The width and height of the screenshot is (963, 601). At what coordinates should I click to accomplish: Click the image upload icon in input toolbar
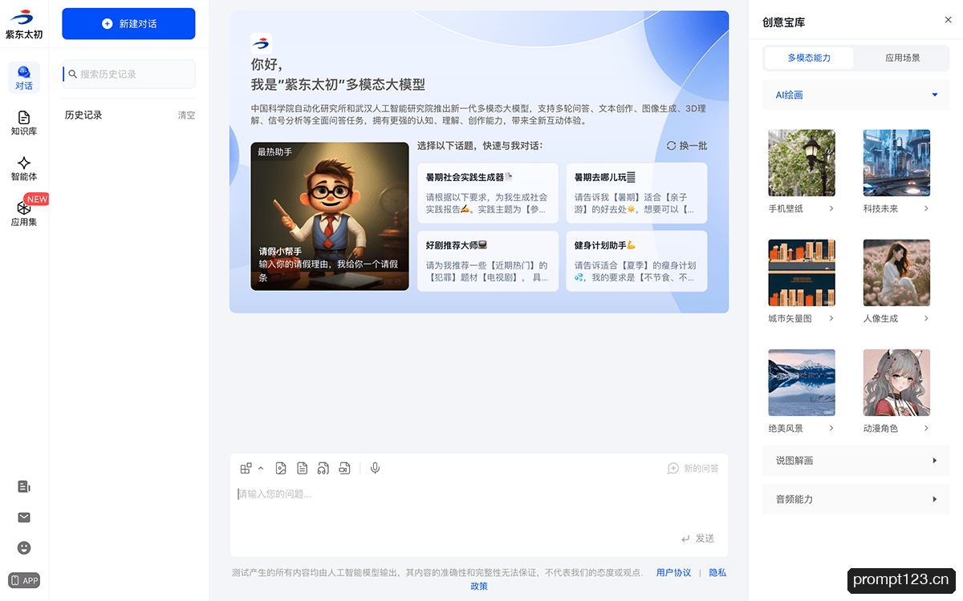tap(281, 468)
